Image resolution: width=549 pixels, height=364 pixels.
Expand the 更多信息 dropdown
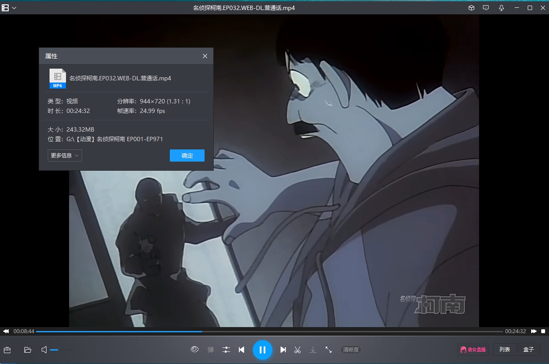coord(65,156)
